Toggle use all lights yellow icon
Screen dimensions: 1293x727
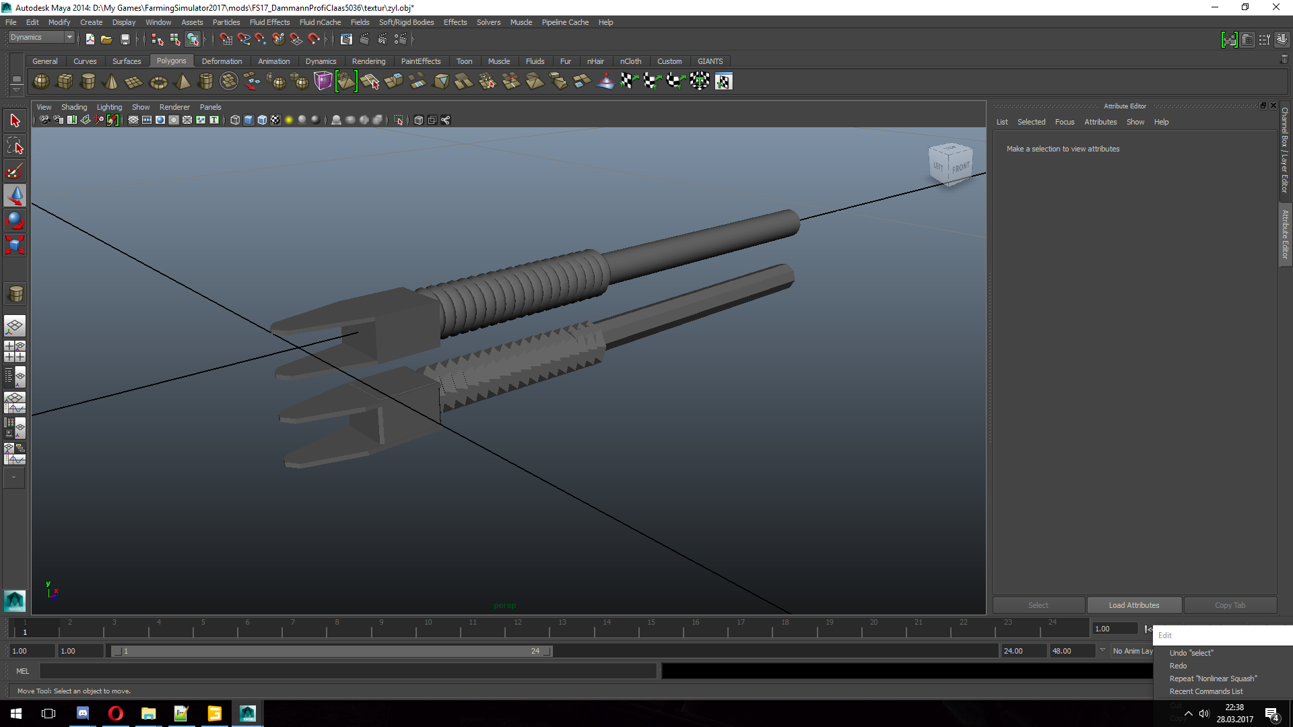(x=289, y=120)
